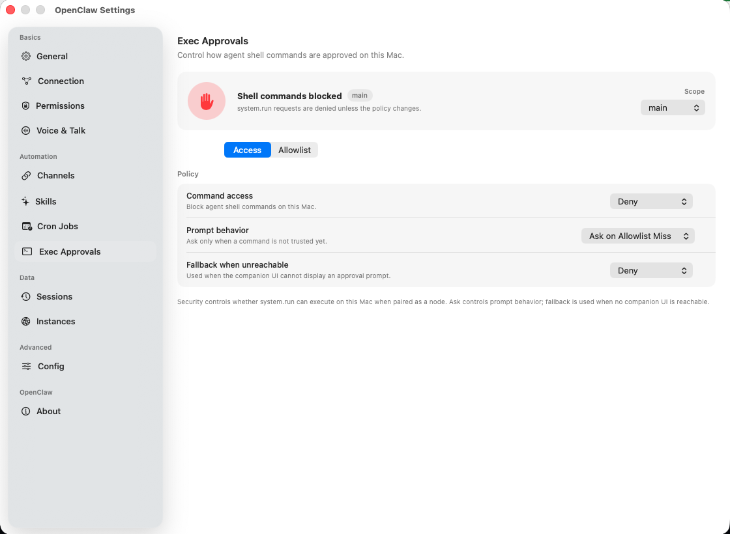Image resolution: width=730 pixels, height=534 pixels.
Task: Open the Command access Deny dropdown
Action: pyautogui.click(x=651, y=201)
